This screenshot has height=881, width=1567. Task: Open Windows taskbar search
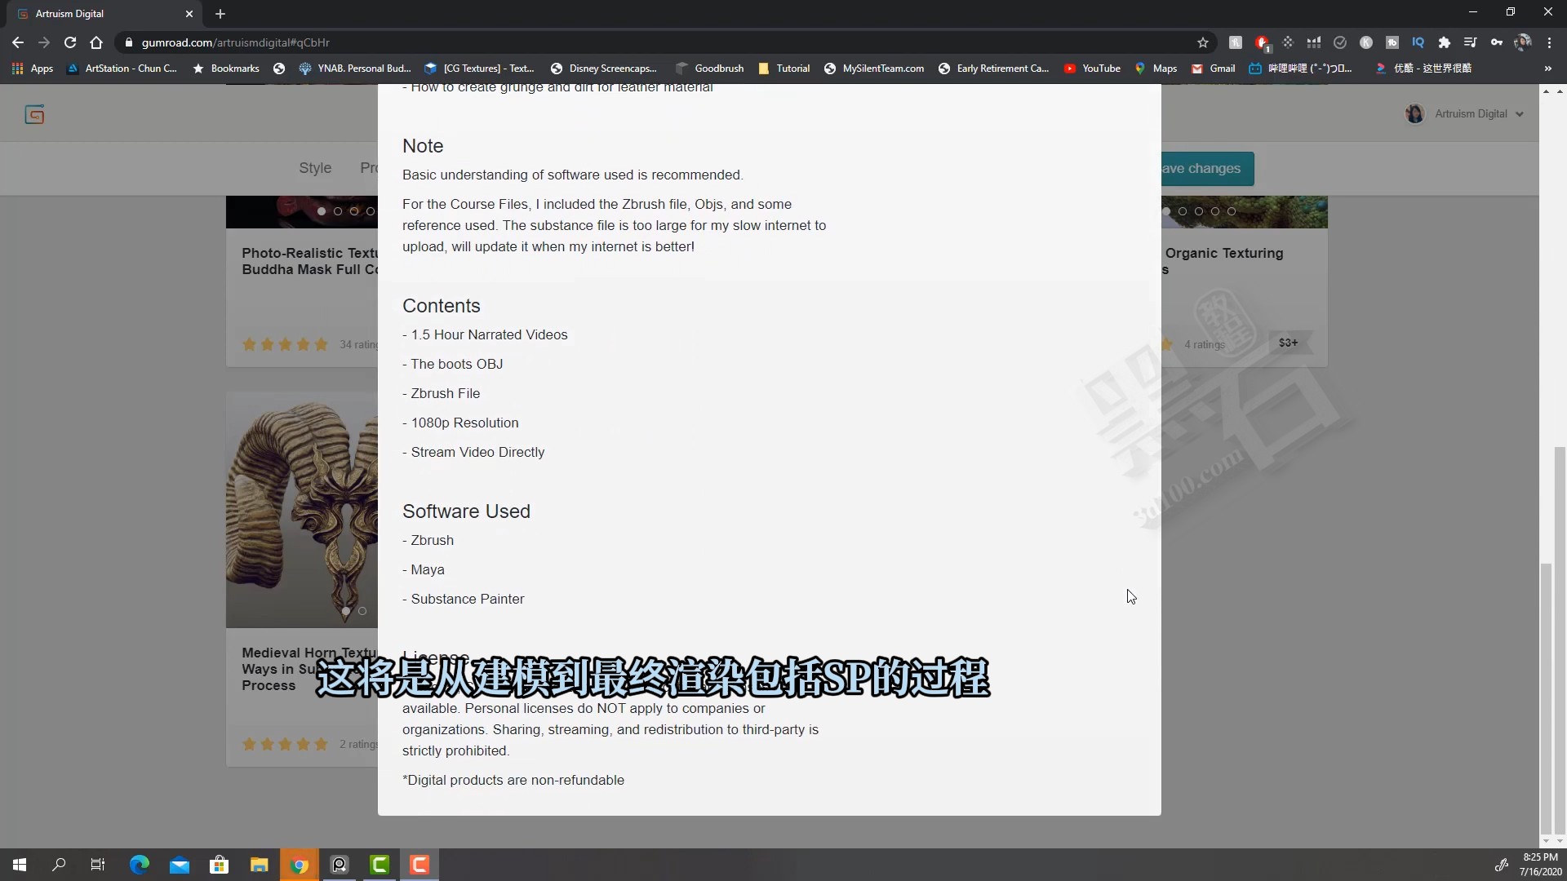(x=59, y=865)
